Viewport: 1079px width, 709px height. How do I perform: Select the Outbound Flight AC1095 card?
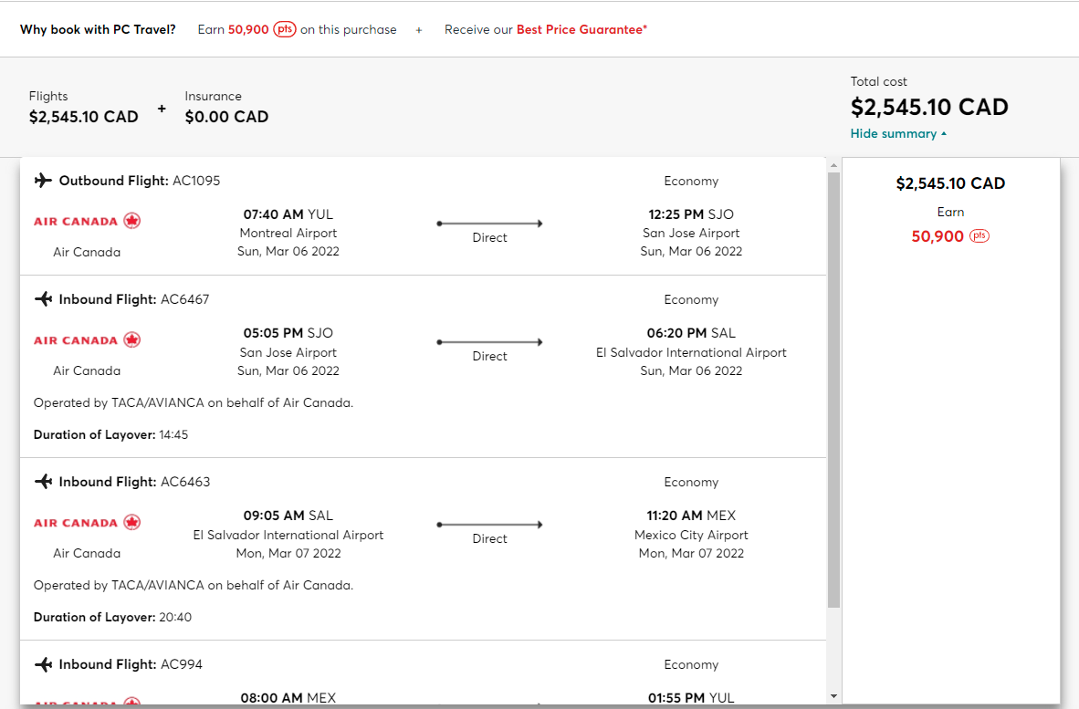[x=423, y=216]
